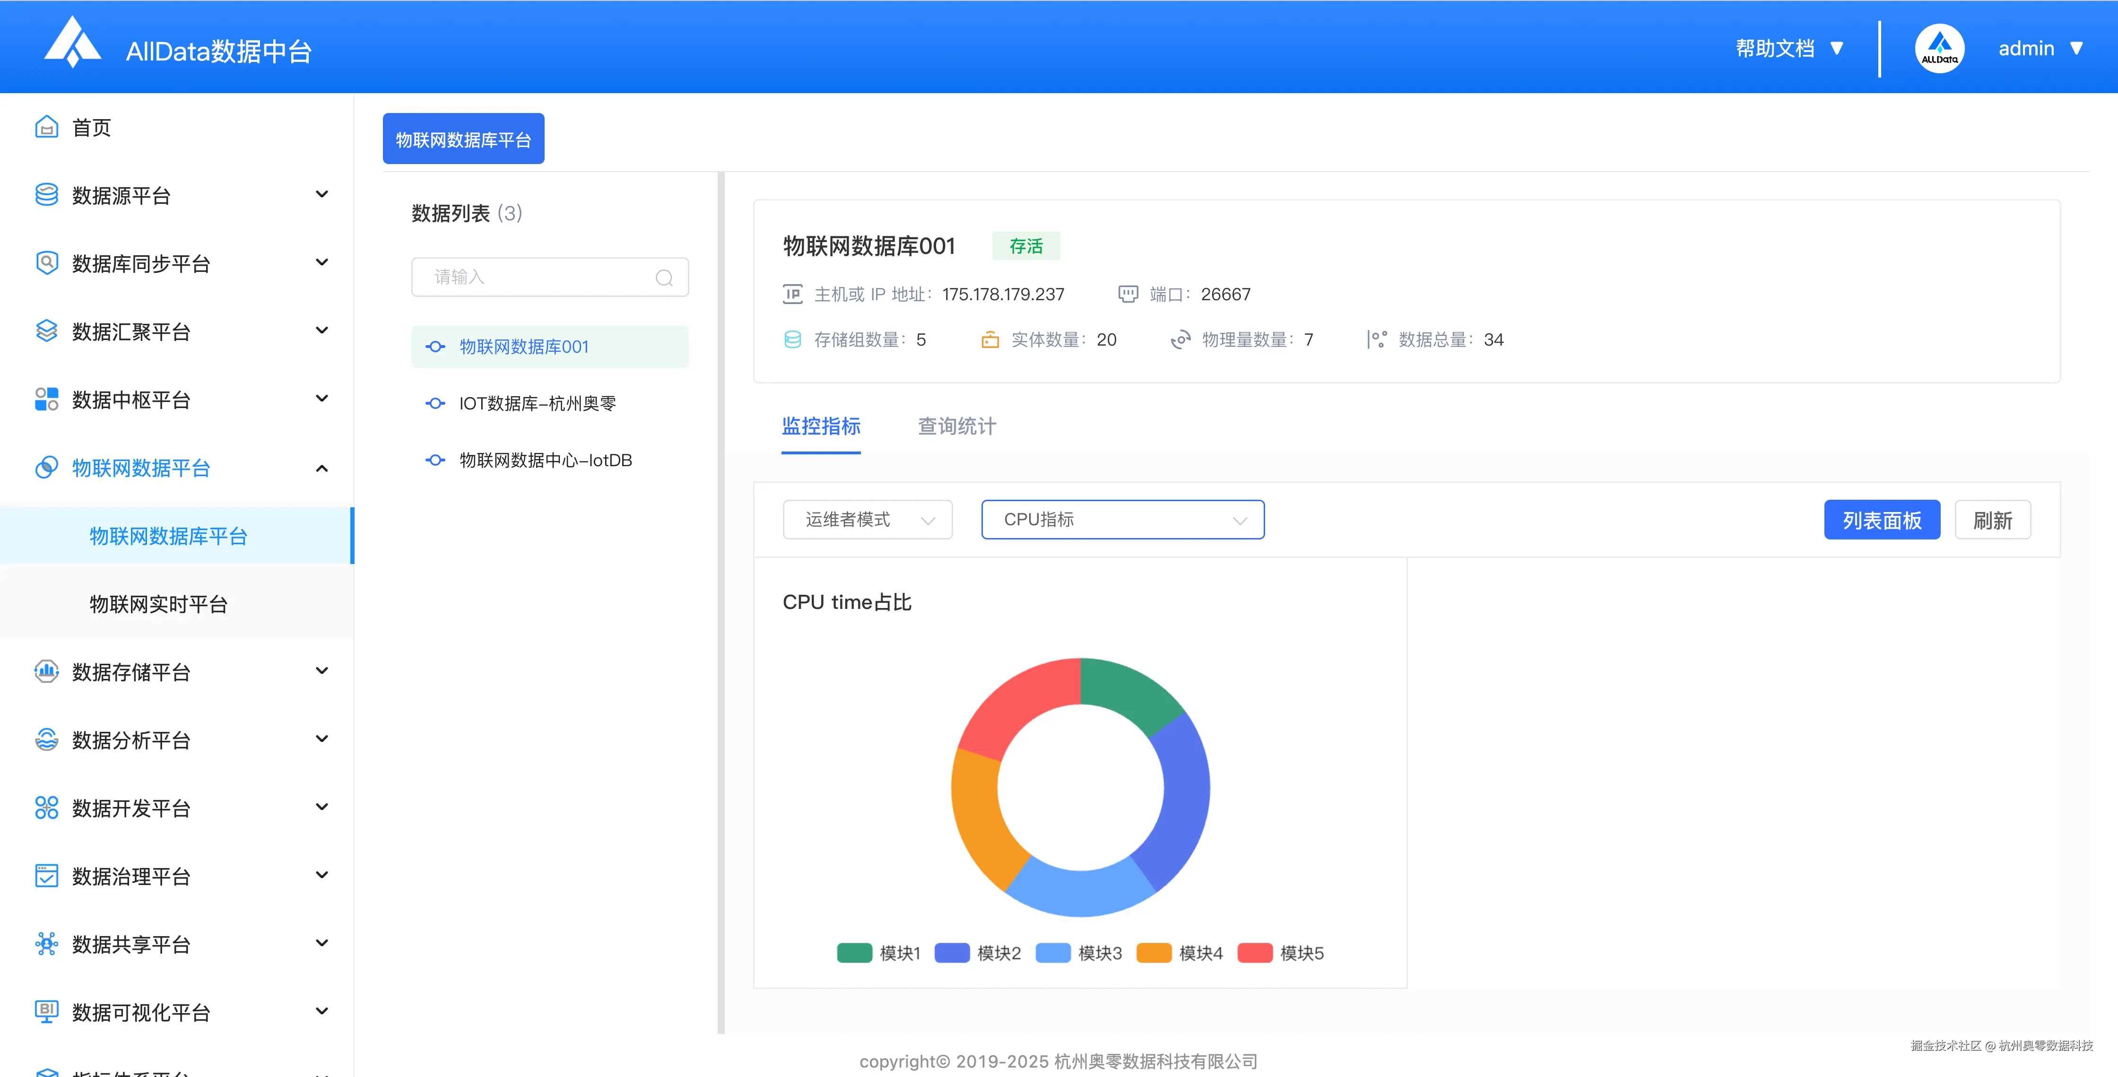Click the search magnifier in 请输入 box

click(x=663, y=278)
